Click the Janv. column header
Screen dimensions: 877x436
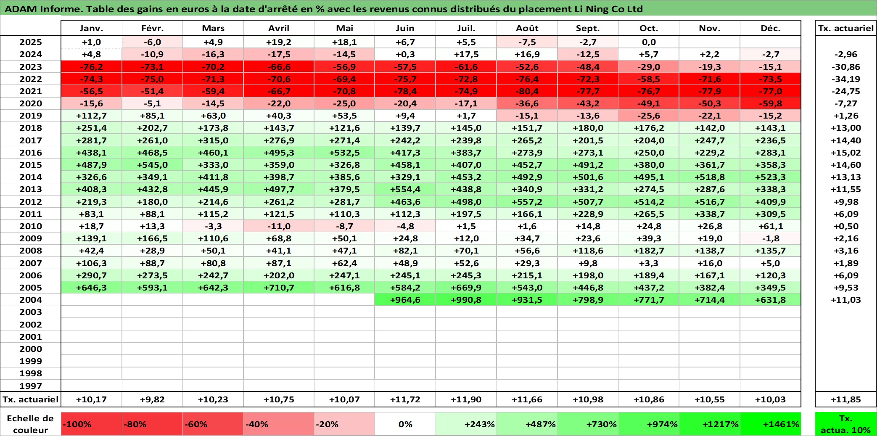[91, 28]
